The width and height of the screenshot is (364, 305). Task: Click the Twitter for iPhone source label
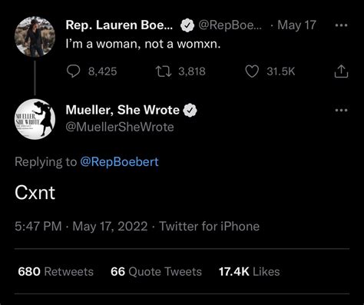tap(210, 227)
